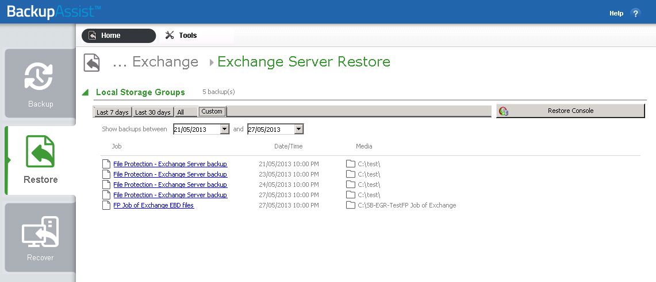Viewport: 656px width, 282px height.
Task: Open the 21/05/2013 Exchange Server backup link
Action: click(170, 164)
